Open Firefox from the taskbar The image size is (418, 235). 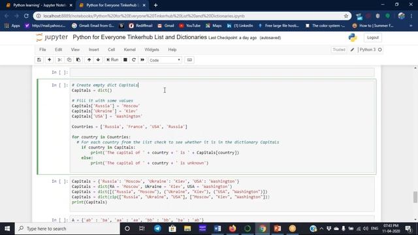pyautogui.click(x=233, y=228)
